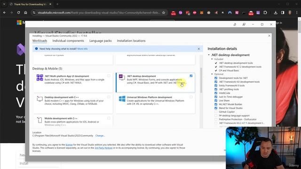301x169 pixels.
Task: Enable PreEmptive Protection - Dotfuscator
Action: (x=216, y=119)
